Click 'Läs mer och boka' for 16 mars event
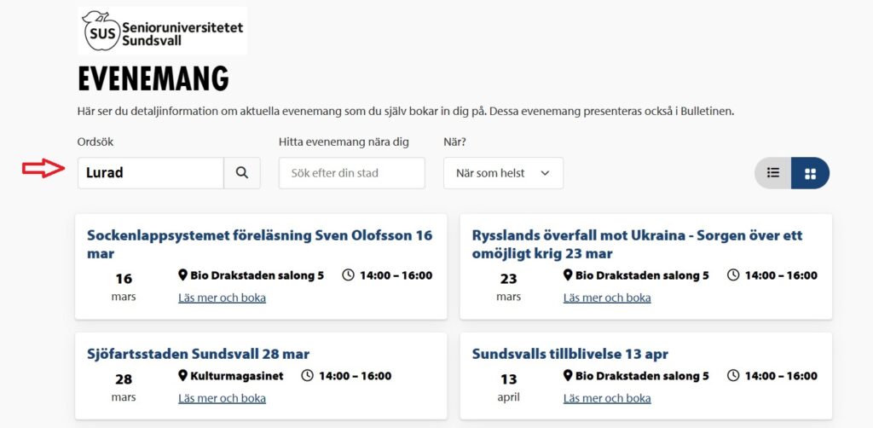 (222, 298)
